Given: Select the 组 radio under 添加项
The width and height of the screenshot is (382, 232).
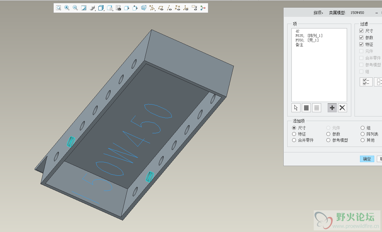Looking at the screenshot, I should 363,128.
